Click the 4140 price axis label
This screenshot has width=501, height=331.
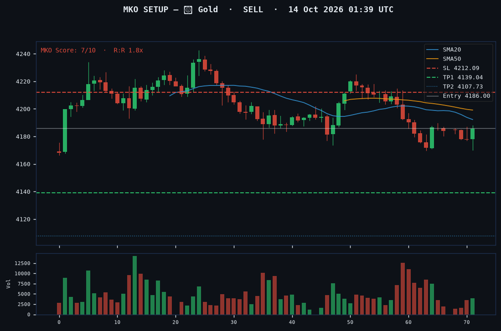click(23, 192)
